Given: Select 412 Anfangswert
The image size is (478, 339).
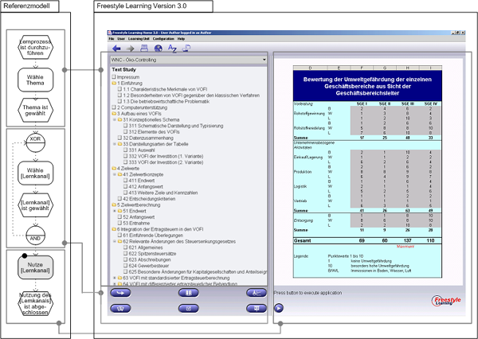Looking at the screenshot, I should pyautogui.click(x=146, y=187).
